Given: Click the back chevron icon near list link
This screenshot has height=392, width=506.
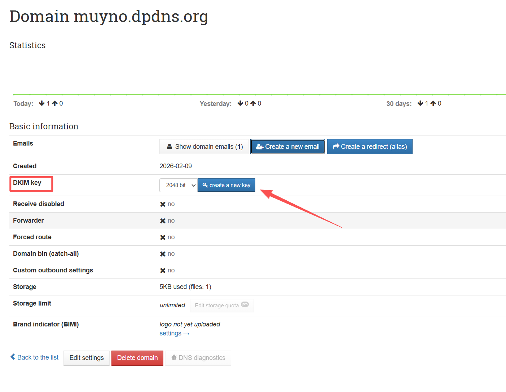Looking at the screenshot, I should [13, 357].
